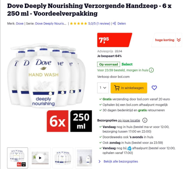The width and height of the screenshot is (189, 169).
Task: Open delivery info icon after morgen in huis
Action: pyautogui.click(x=151, y=70)
